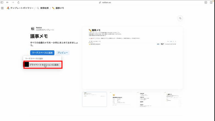Click the 議事メモ breadcrumb
This screenshot has width=215, height=121.
tap(58, 8)
